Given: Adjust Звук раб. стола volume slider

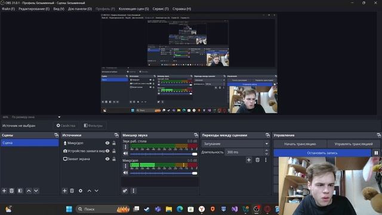Looking at the screenshot, I should pos(164,154).
